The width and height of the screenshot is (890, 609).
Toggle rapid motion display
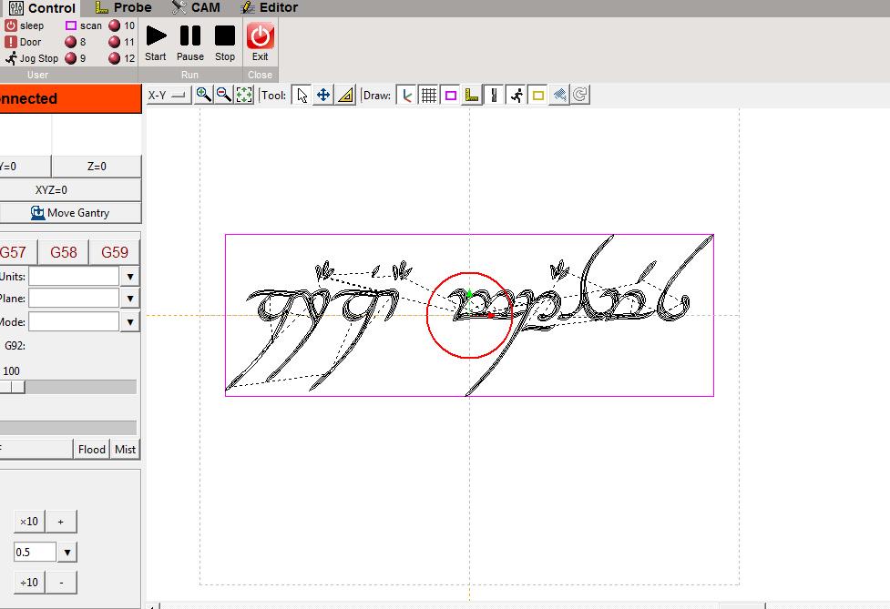[517, 96]
